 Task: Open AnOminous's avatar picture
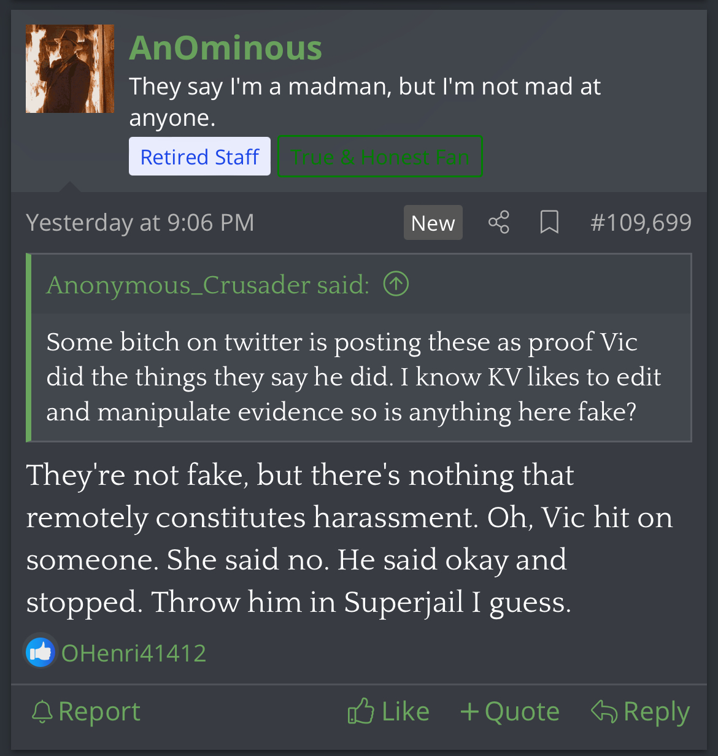tap(70, 69)
